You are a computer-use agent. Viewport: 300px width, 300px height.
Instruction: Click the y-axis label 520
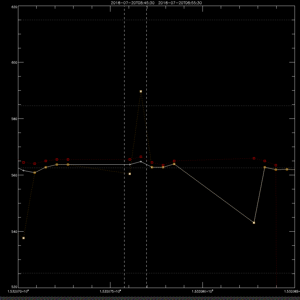click(14, 287)
